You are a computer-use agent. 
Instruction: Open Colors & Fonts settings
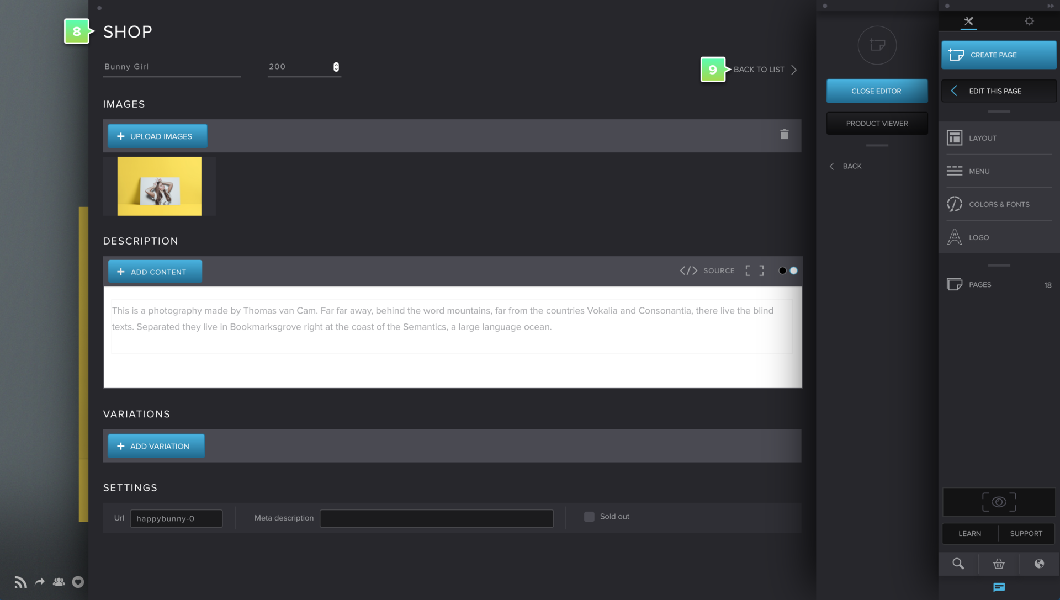click(x=999, y=204)
